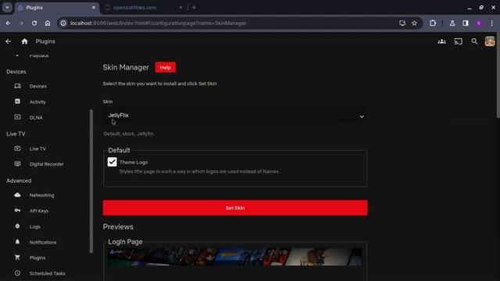Click the sidebar scrollbar

point(91,181)
